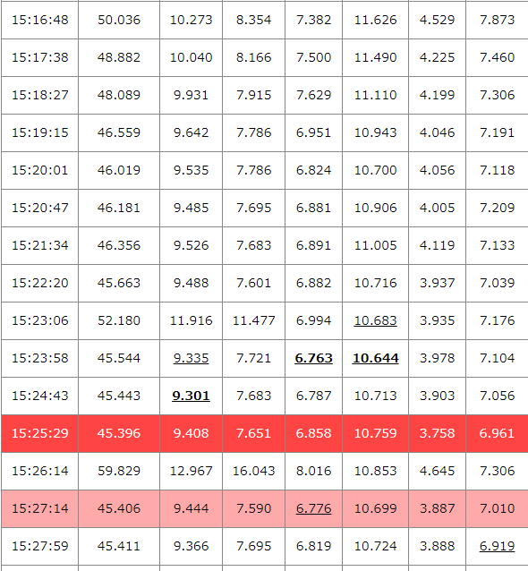The image size is (528, 571).
Task: Click value 3.758 in red row
Action: (437, 433)
